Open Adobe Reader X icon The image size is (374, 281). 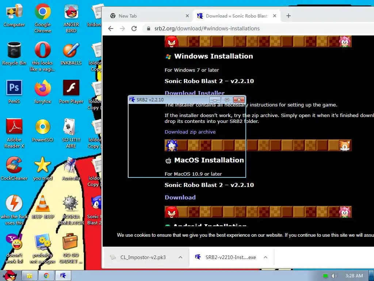(x=14, y=133)
